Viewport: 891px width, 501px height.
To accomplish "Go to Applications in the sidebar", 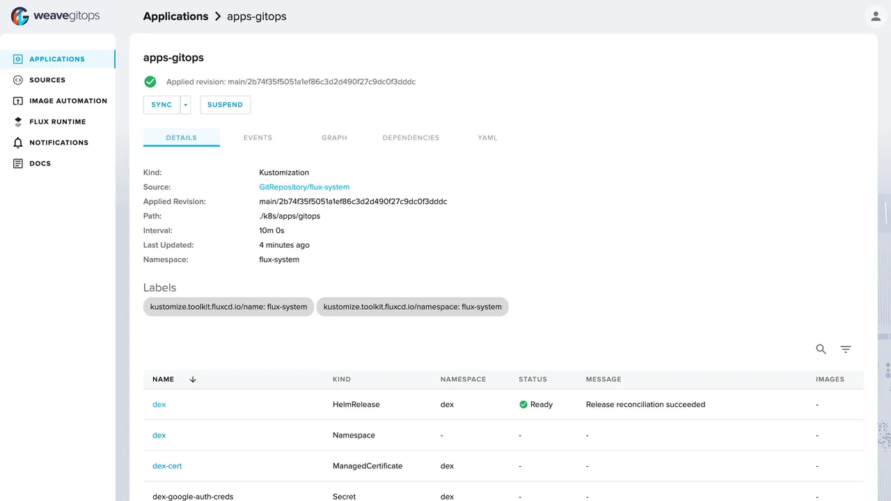I will point(57,59).
